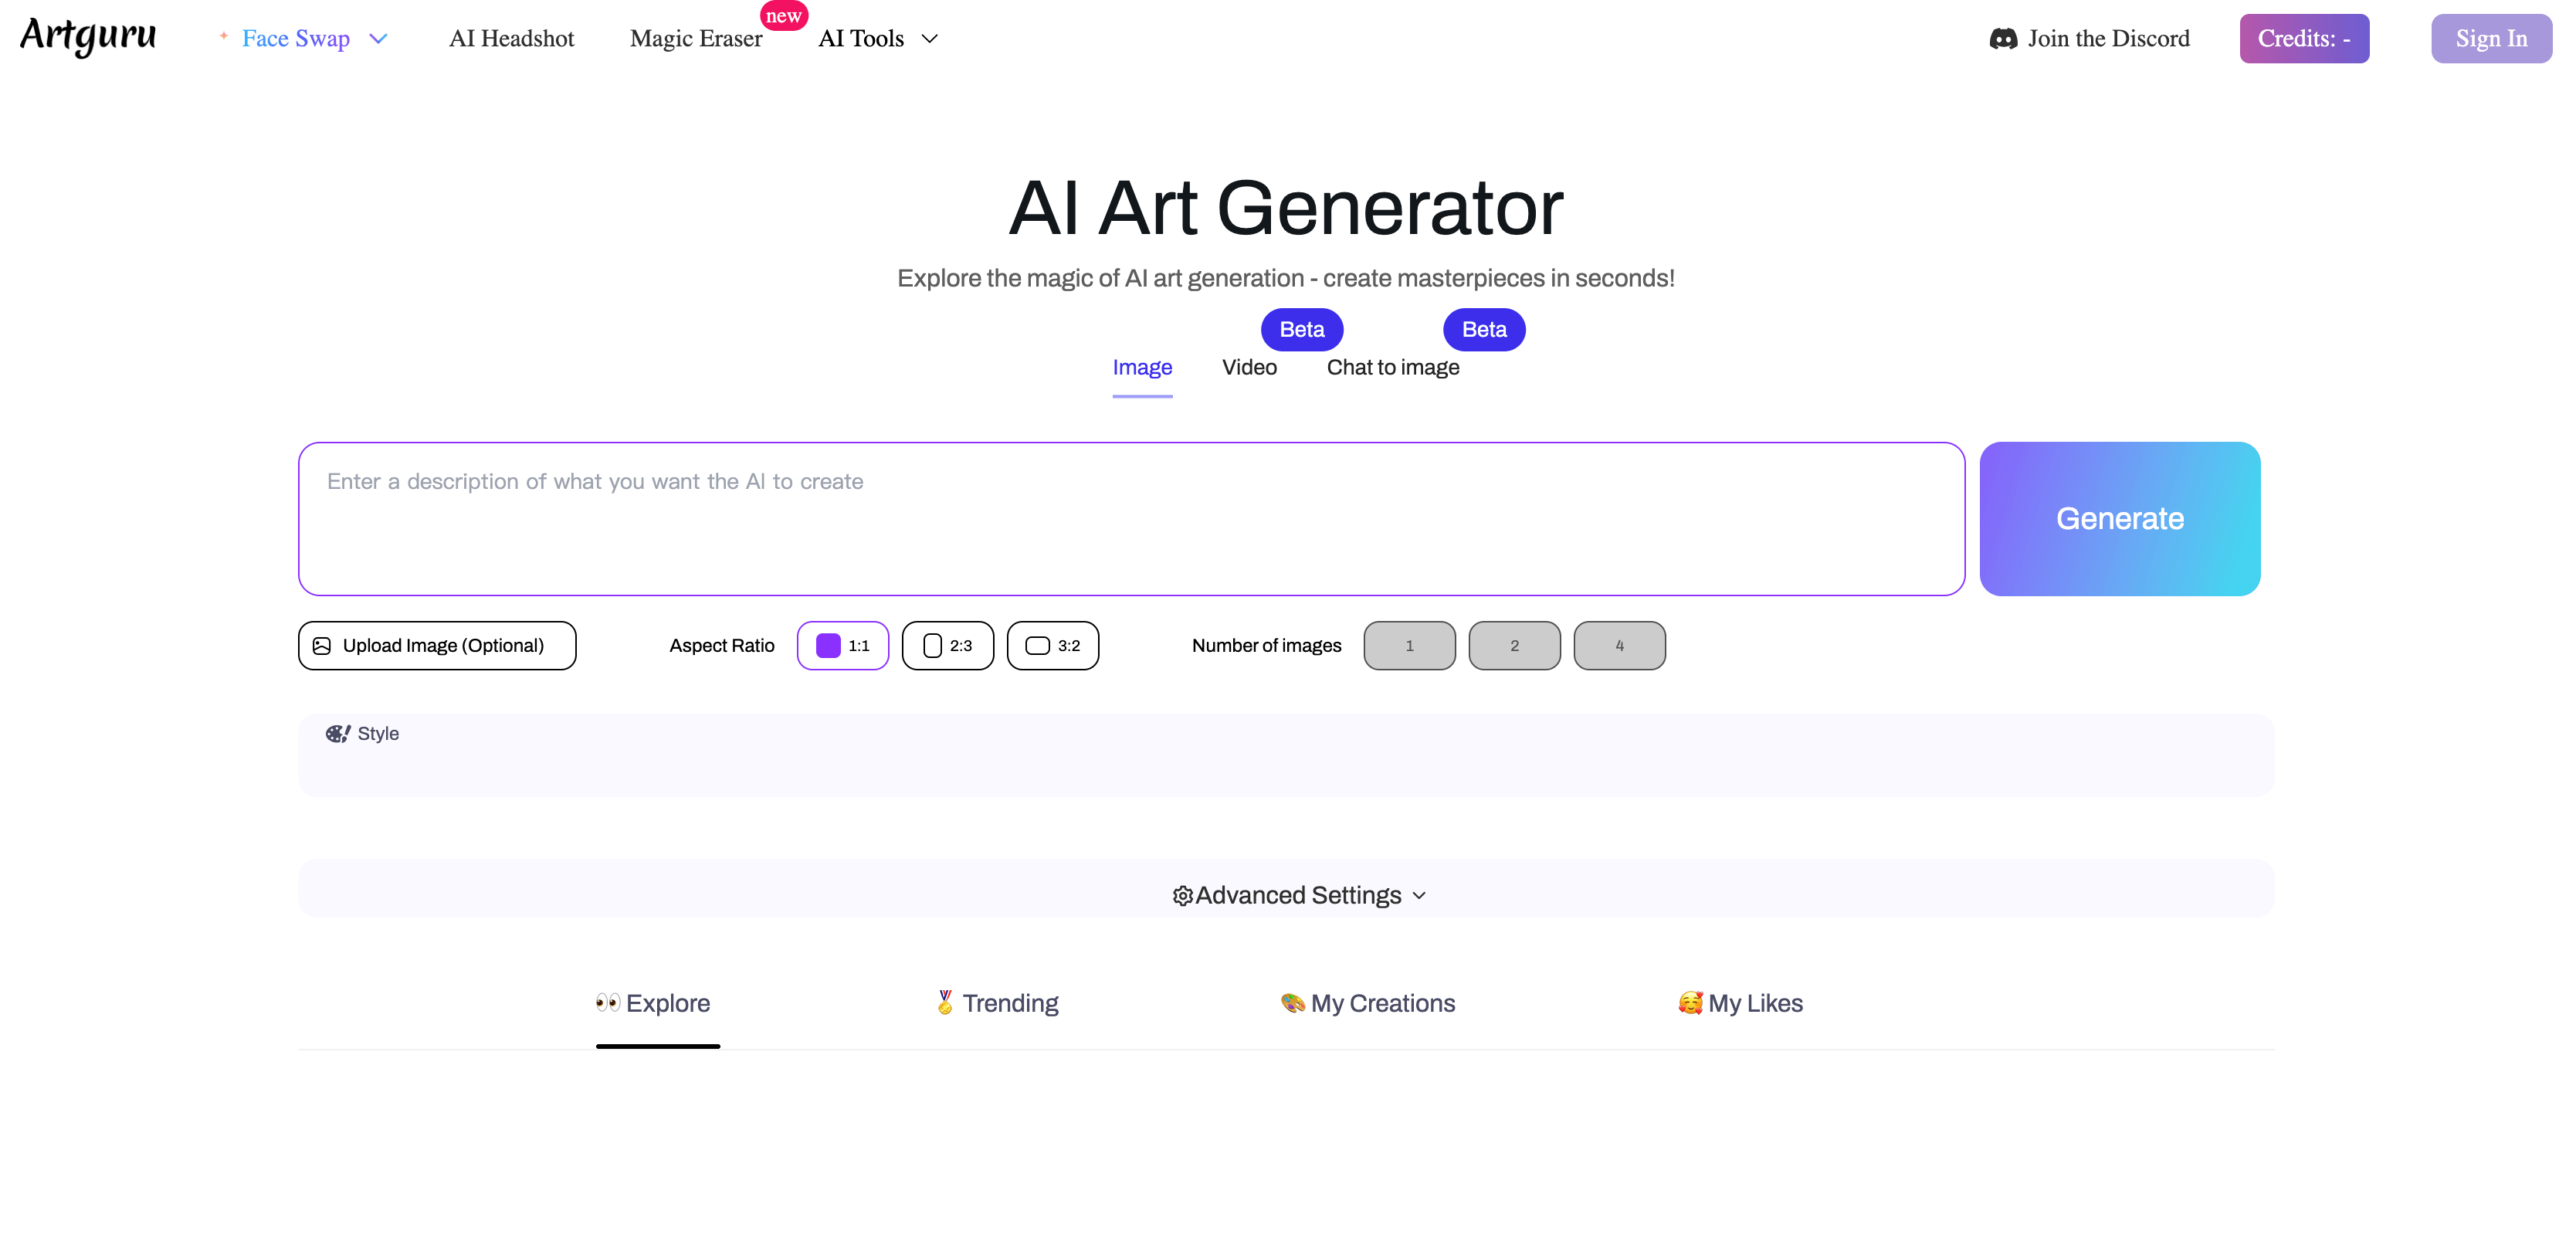Screen dimensions: 2576x1245
Task: Open the Face Swap dropdown chevron
Action: [x=378, y=39]
